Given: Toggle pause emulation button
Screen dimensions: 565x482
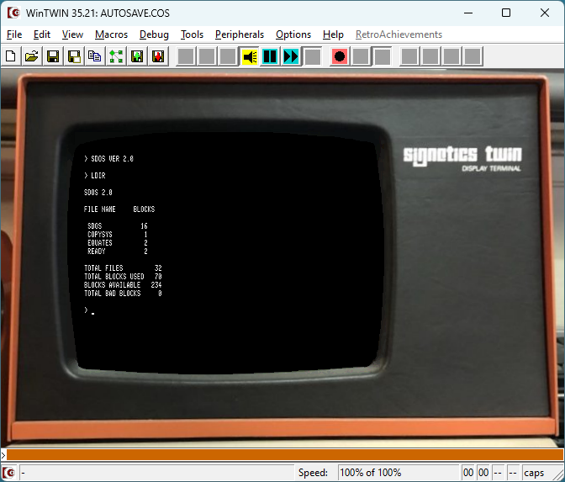Looking at the screenshot, I should [x=270, y=56].
